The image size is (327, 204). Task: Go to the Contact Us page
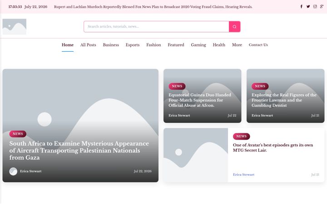258,45
